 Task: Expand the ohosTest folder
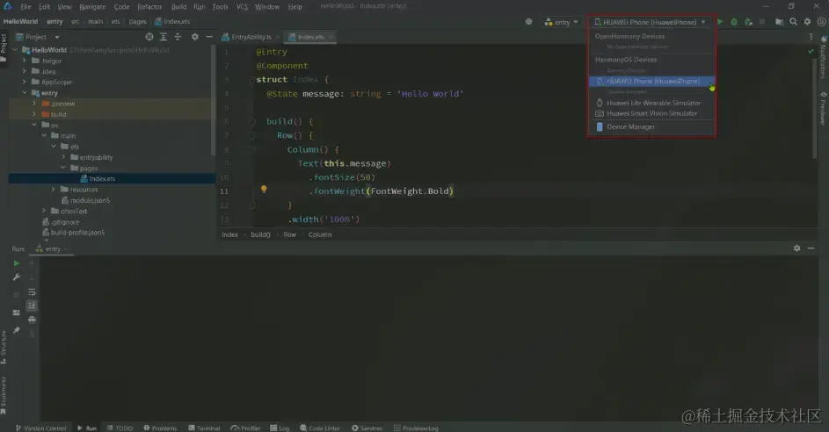coord(44,211)
